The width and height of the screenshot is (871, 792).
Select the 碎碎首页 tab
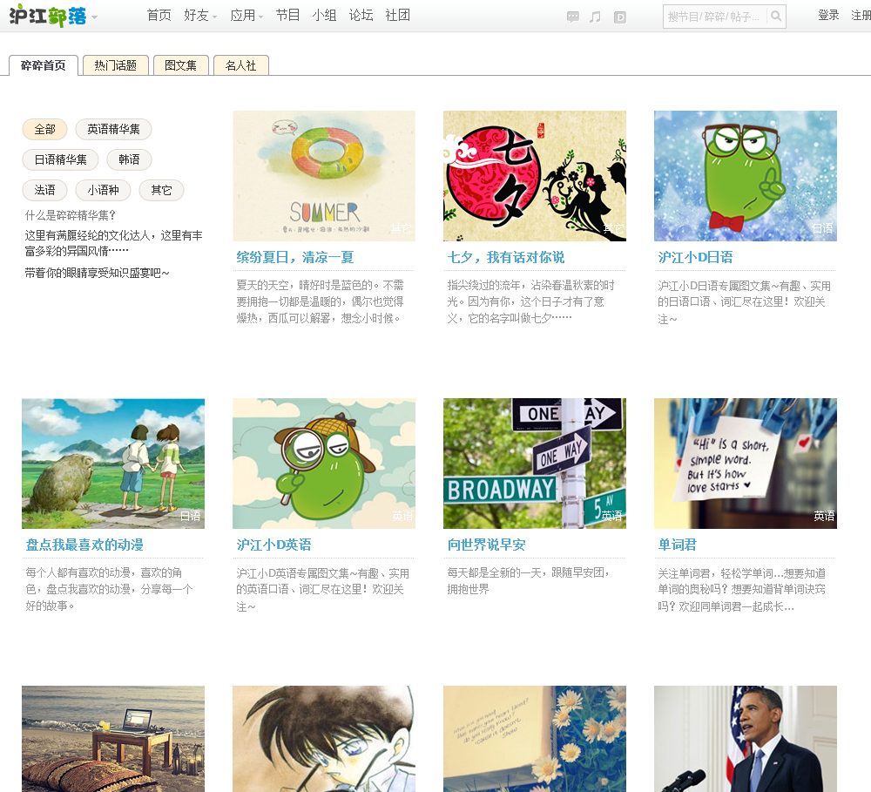coord(44,65)
